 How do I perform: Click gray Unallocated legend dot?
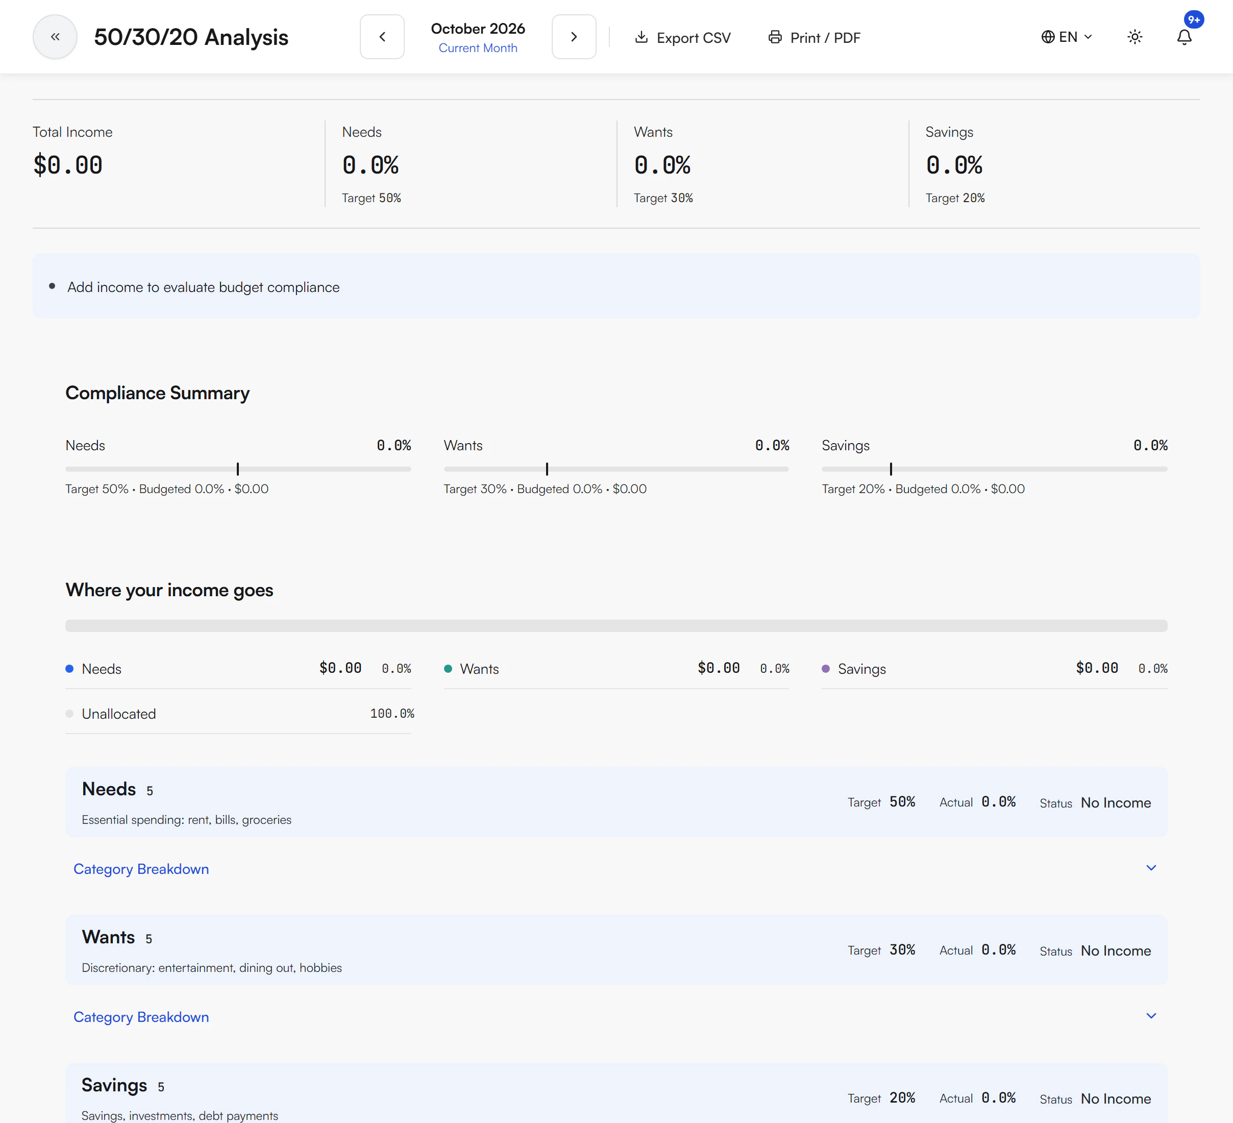[x=70, y=714]
